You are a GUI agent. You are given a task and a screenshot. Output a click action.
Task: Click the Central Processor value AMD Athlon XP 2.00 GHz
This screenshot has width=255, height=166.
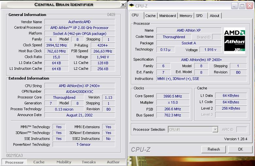[80, 28]
